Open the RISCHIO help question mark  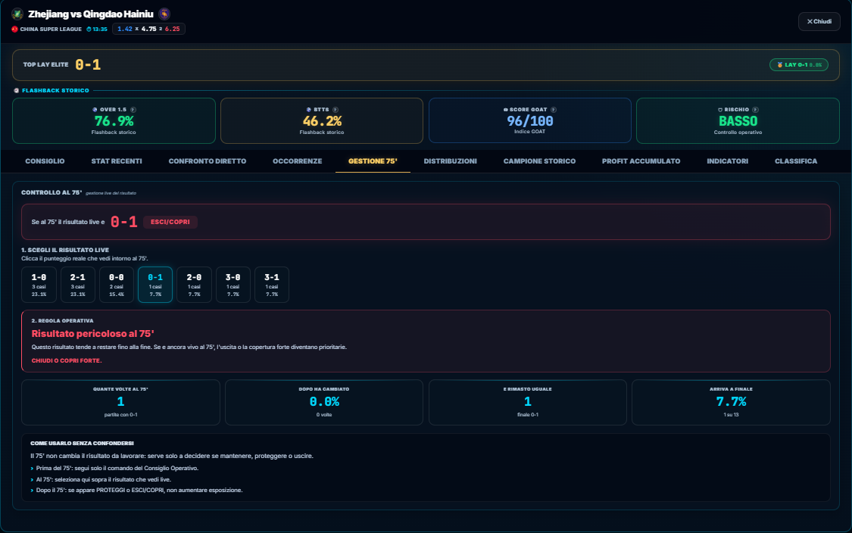[x=755, y=110]
